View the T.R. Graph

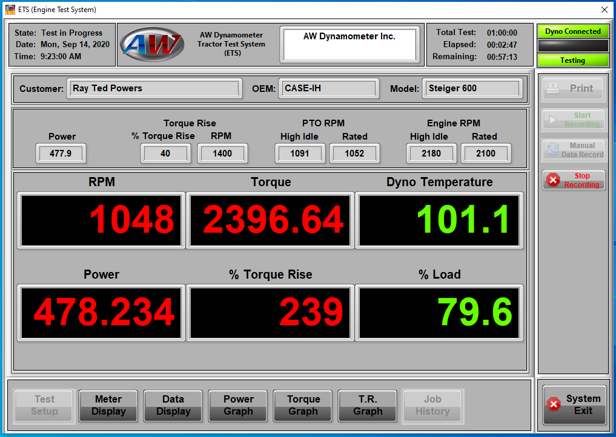[x=368, y=406]
